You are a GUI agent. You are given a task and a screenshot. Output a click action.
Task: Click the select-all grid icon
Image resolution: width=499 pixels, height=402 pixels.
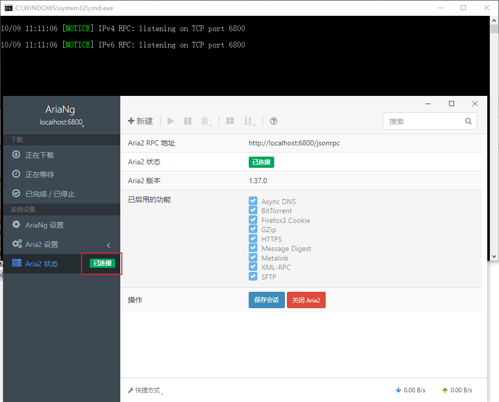pos(230,121)
